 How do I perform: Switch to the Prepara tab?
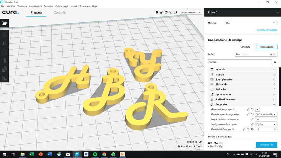tap(36, 12)
